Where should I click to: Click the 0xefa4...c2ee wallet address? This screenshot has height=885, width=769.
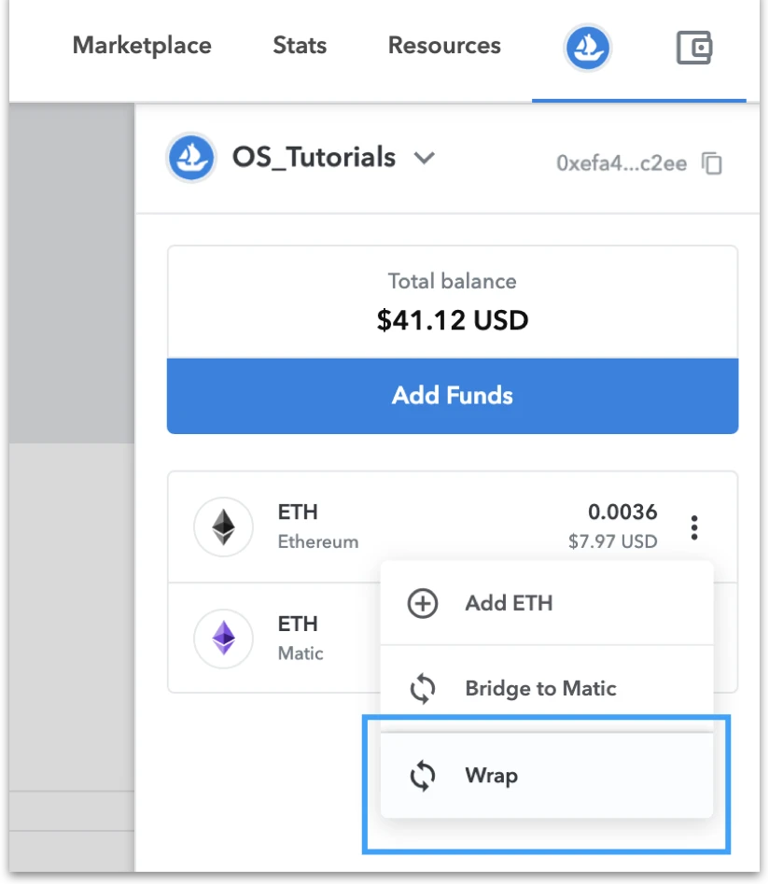[x=622, y=163]
